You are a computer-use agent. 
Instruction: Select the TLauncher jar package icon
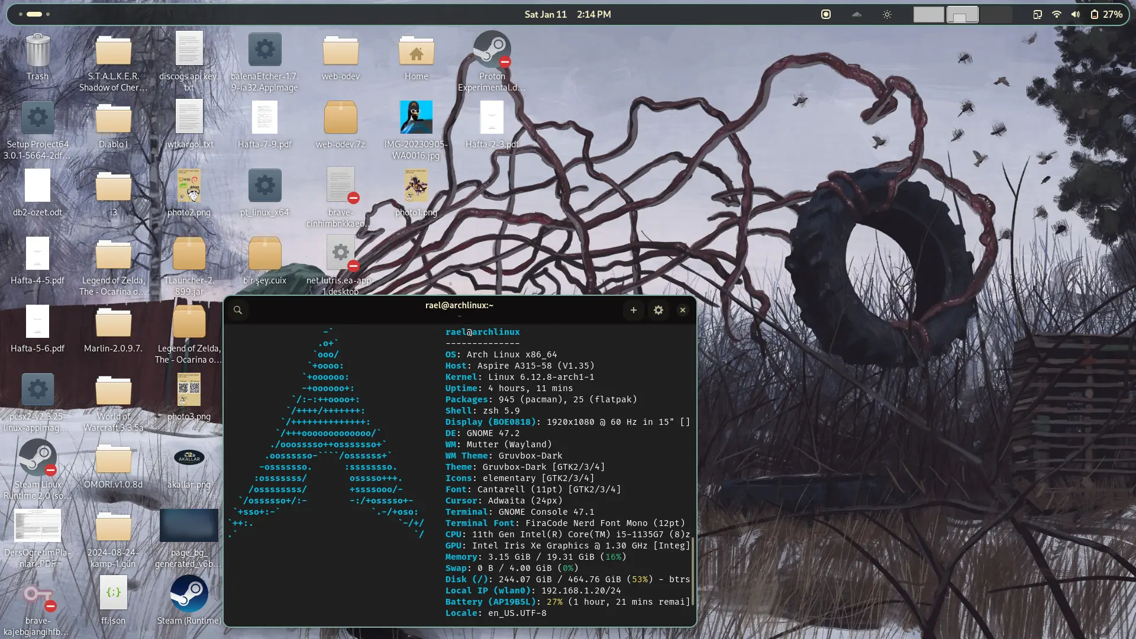(189, 253)
